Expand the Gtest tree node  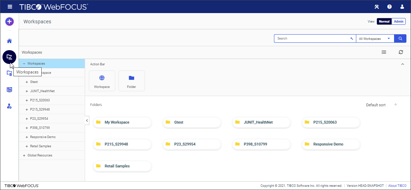point(27,82)
